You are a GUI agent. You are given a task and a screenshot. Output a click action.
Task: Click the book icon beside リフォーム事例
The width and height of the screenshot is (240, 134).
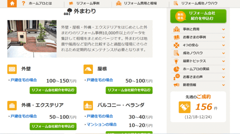[x=71, y=3]
